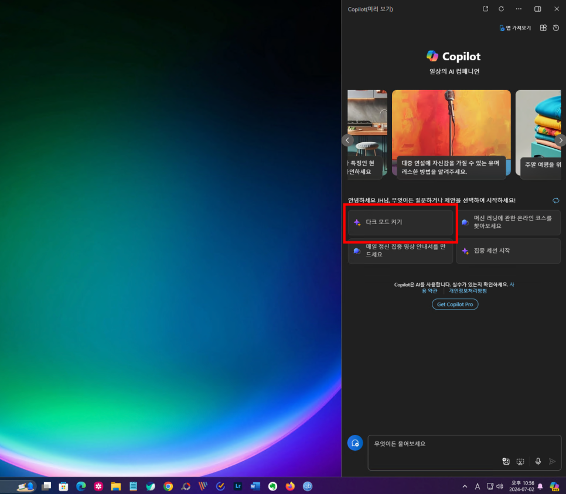Open network settings tray icon

pyautogui.click(x=490, y=487)
